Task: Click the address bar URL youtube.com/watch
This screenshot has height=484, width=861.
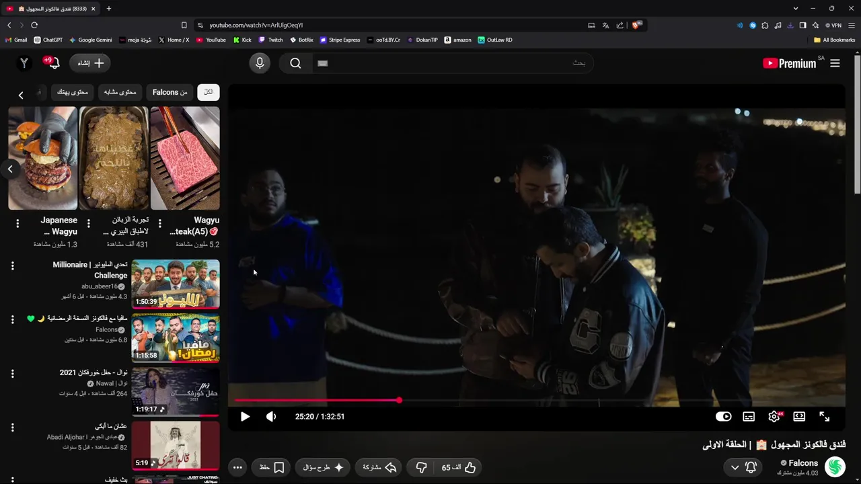Action: click(x=256, y=25)
